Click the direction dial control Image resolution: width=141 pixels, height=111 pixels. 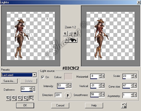coord(68,95)
